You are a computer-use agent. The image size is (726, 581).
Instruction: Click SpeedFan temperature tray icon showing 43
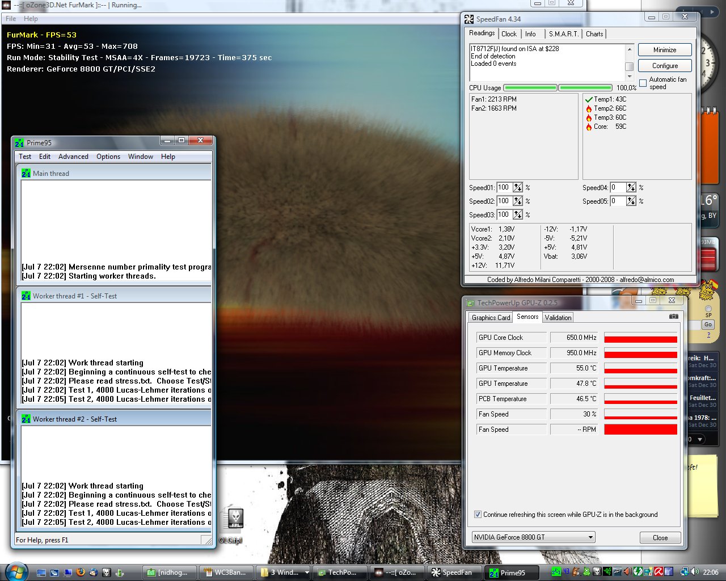[x=566, y=572]
